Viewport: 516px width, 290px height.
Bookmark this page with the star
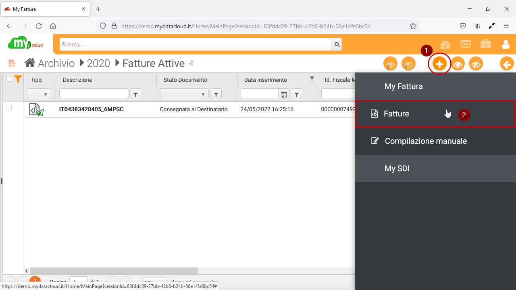(413, 26)
